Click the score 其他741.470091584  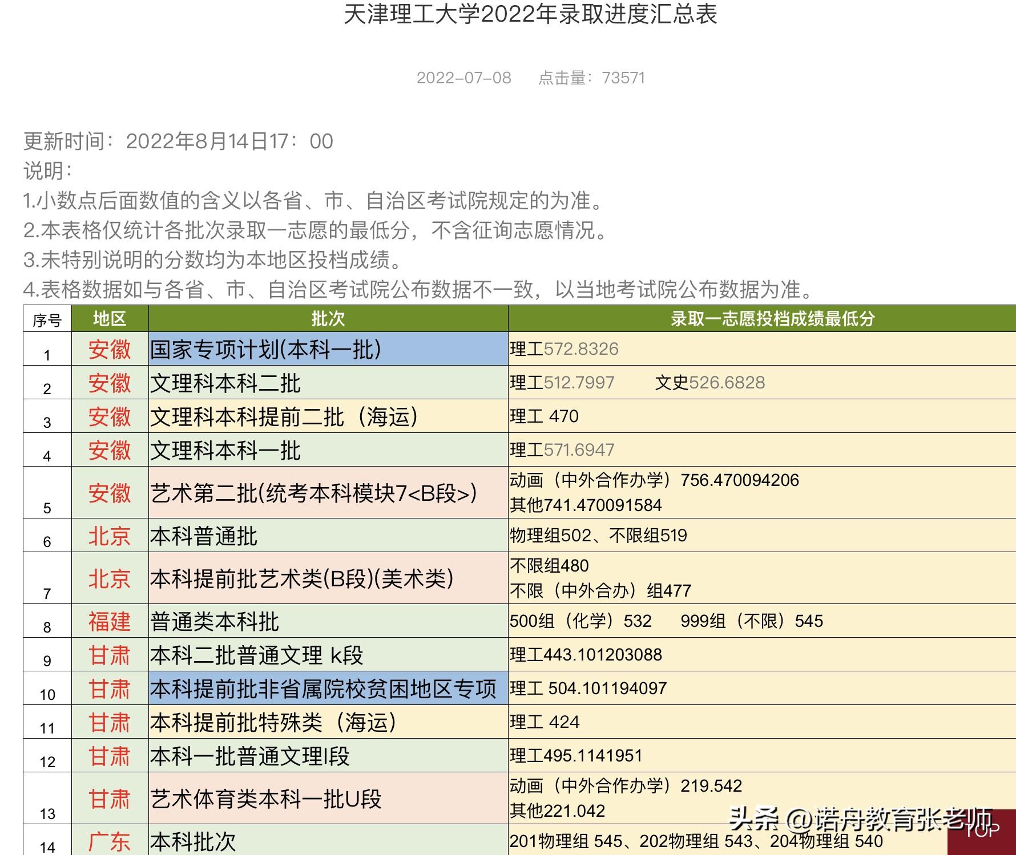(586, 505)
